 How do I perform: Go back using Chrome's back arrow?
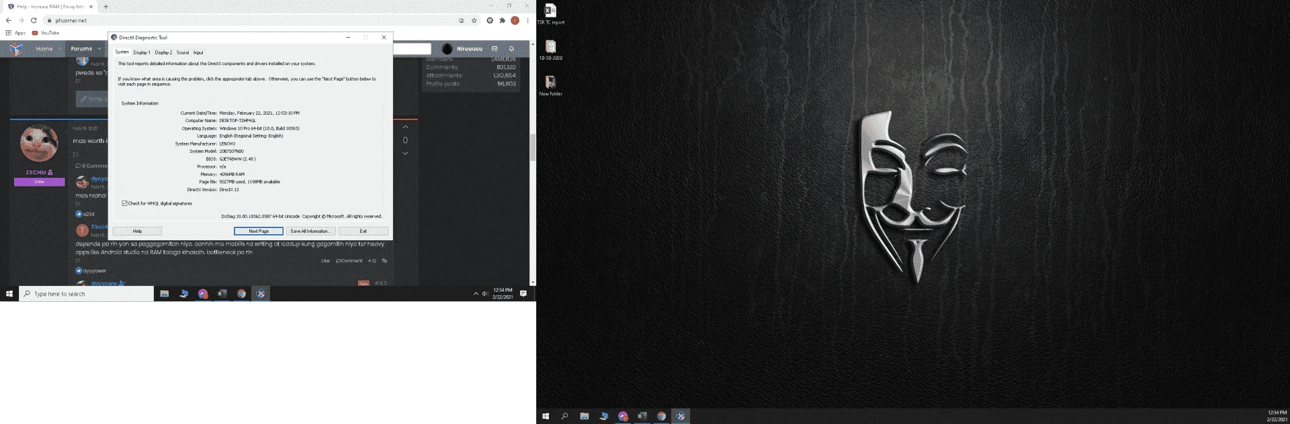pos(8,20)
